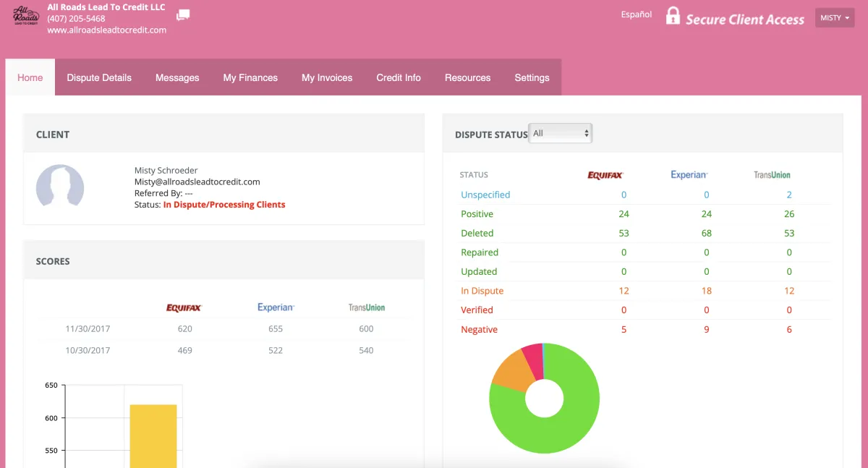The width and height of the screenshot is (868, 468).
Task: Expand the Dispute Status All filter dropdown
Action: [x=561, y=133]
